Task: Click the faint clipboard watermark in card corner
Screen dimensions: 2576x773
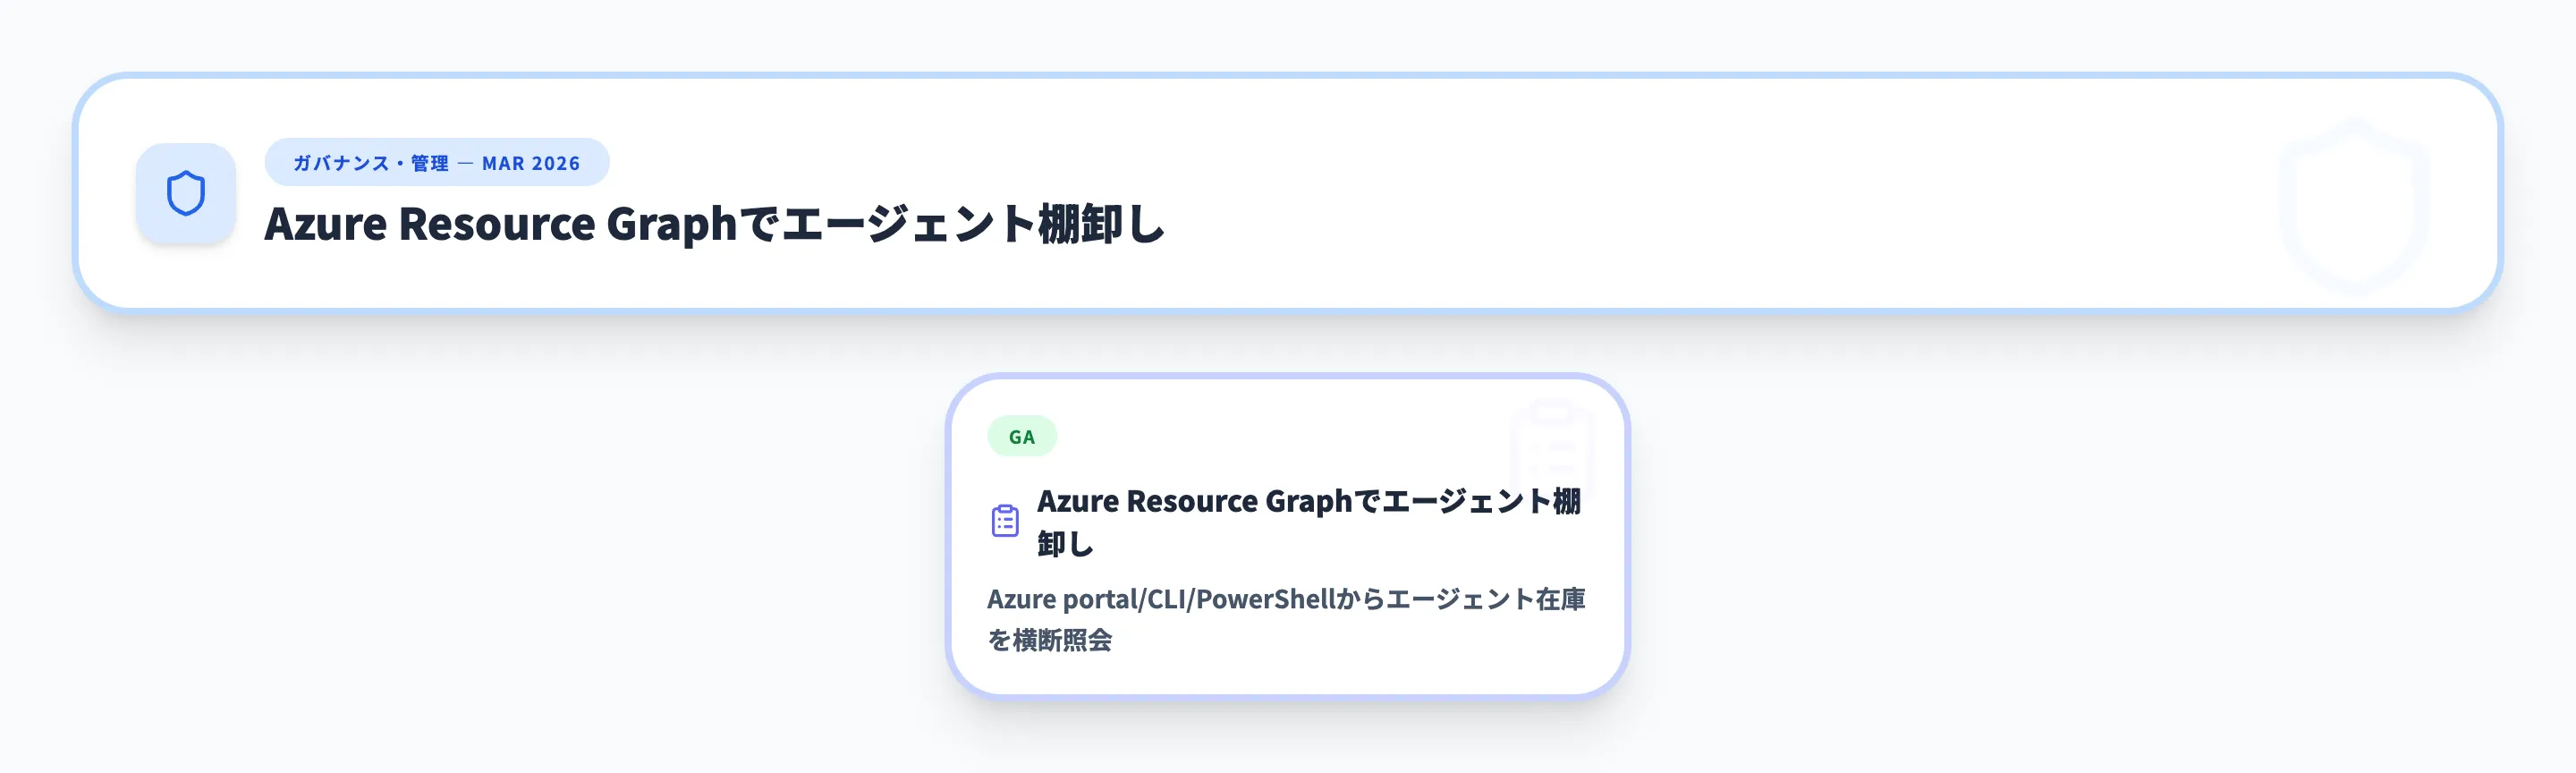Action: click(x=1552, y=446)
